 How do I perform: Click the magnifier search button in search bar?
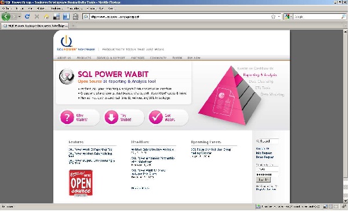pyautogui.click(x=343, y=17)
